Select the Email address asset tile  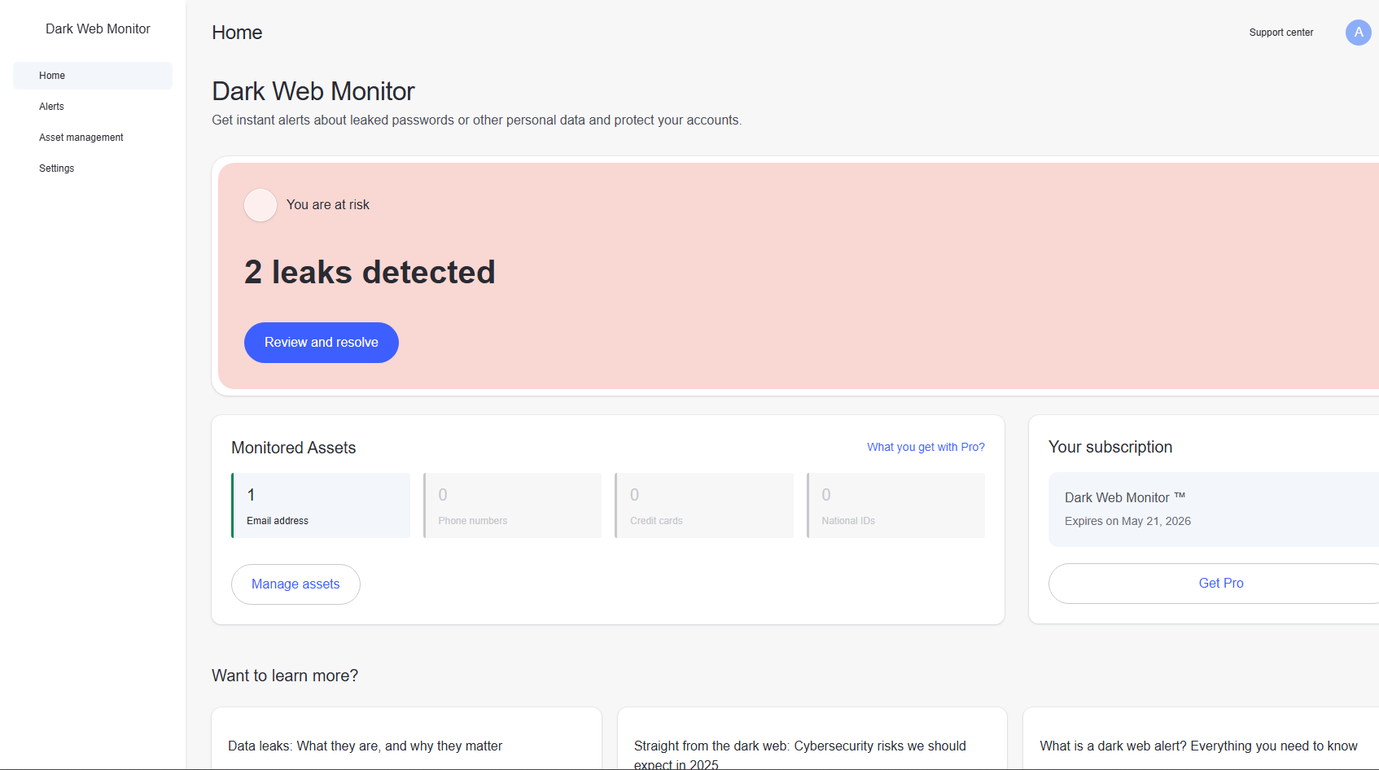point(321,505)
